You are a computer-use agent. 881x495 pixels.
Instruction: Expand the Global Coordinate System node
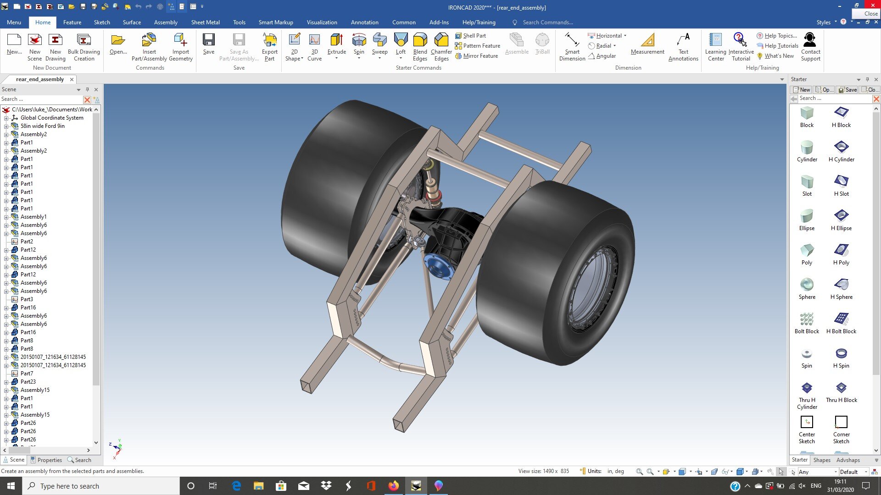[x=6, y=118]
